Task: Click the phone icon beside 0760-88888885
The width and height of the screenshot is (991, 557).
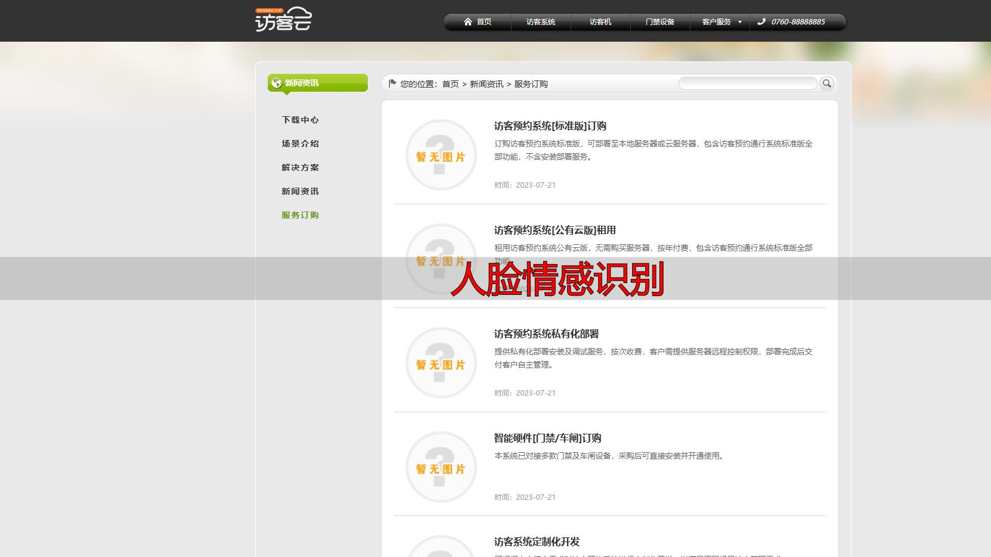Action: 760,21
